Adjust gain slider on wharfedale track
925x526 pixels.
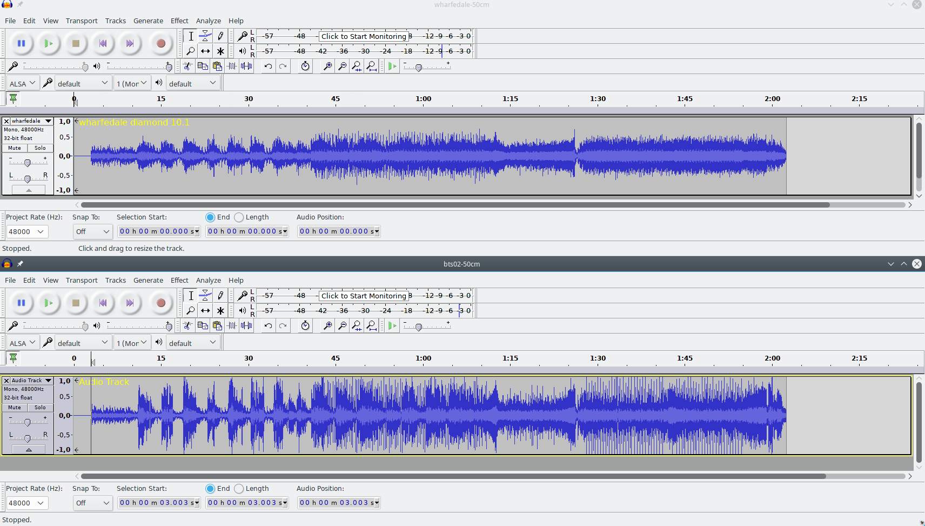(x=28, y=162)
